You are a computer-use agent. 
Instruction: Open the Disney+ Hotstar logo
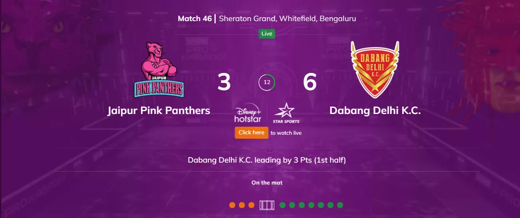click(248, 114)
